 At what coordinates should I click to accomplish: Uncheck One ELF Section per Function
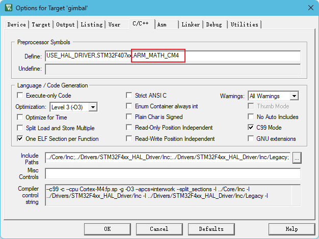20,139
